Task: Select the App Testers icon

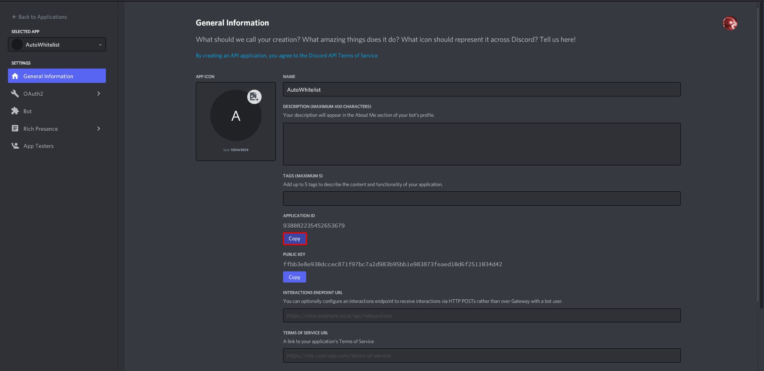Action: (x=15, y=145)
